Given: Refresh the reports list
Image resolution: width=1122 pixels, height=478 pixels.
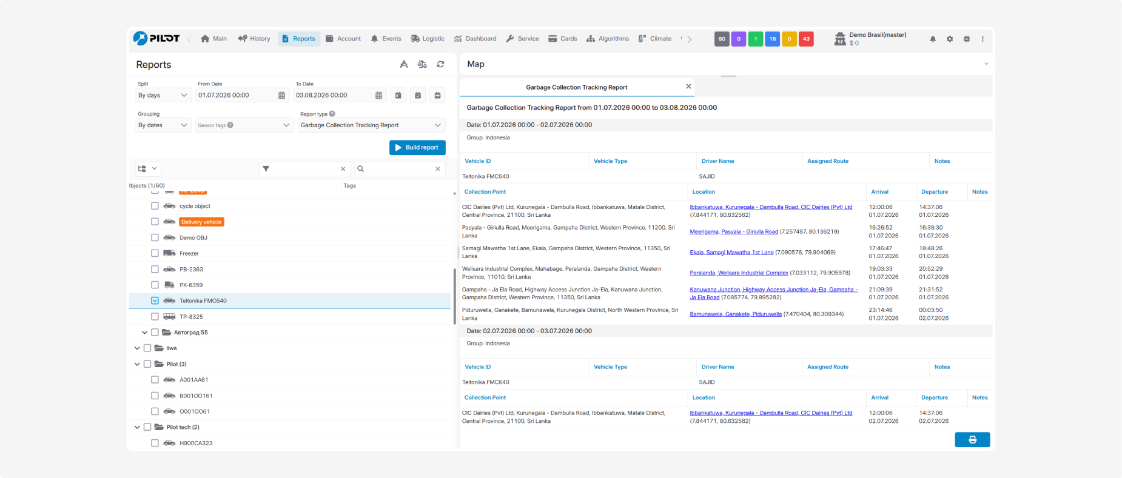Looking at the screenshot, I should click(x=441, y=64).
